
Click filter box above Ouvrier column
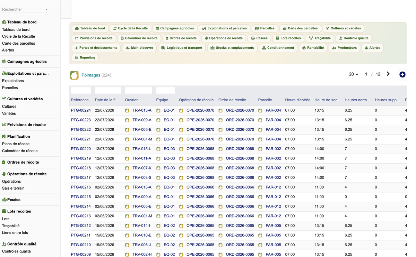138,90
